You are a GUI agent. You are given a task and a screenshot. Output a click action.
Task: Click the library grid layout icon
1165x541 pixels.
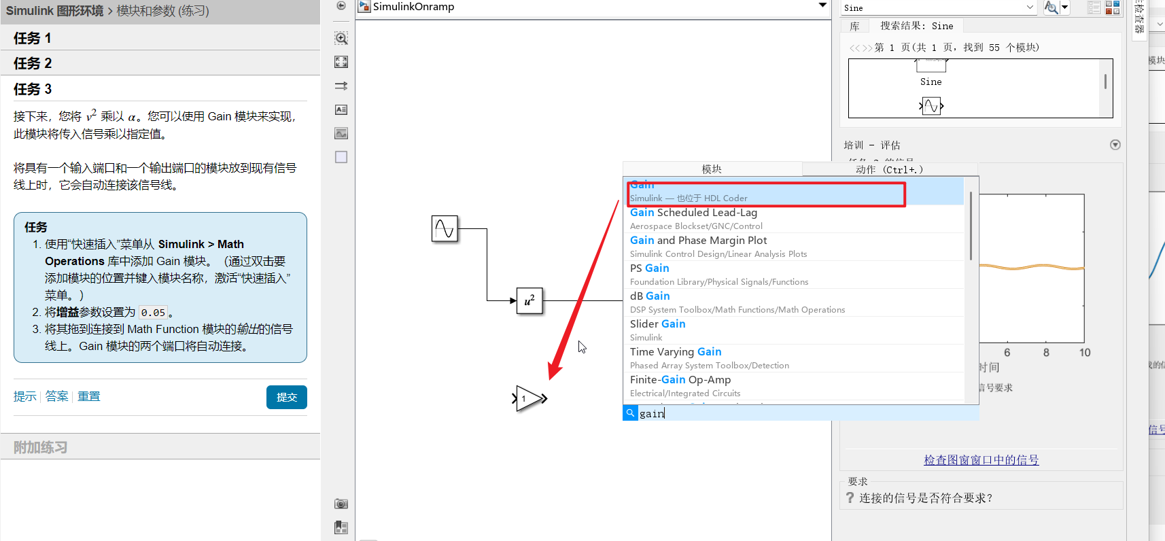(x=1113, y=7)
